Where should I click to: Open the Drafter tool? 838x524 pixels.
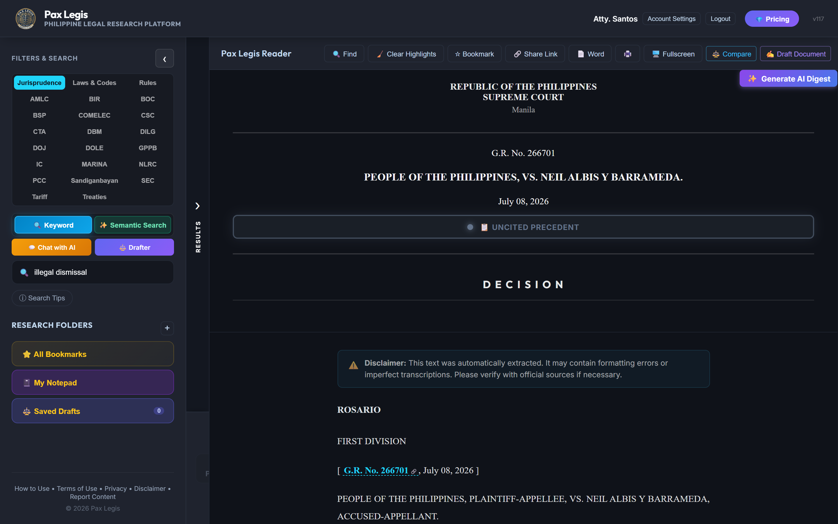tap(134, 247)
